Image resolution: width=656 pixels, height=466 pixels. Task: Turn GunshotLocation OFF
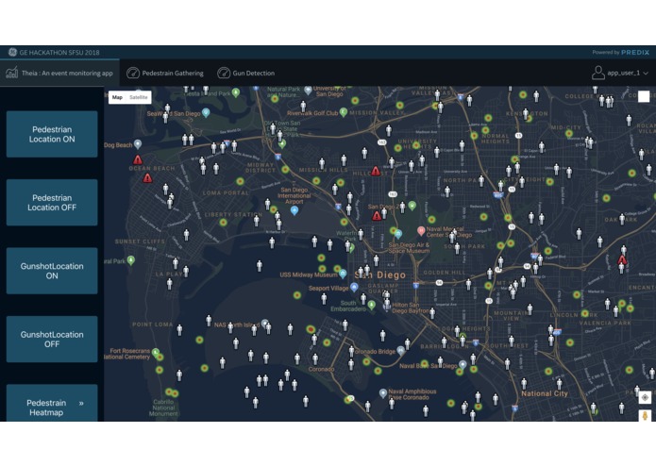(52, 340)
